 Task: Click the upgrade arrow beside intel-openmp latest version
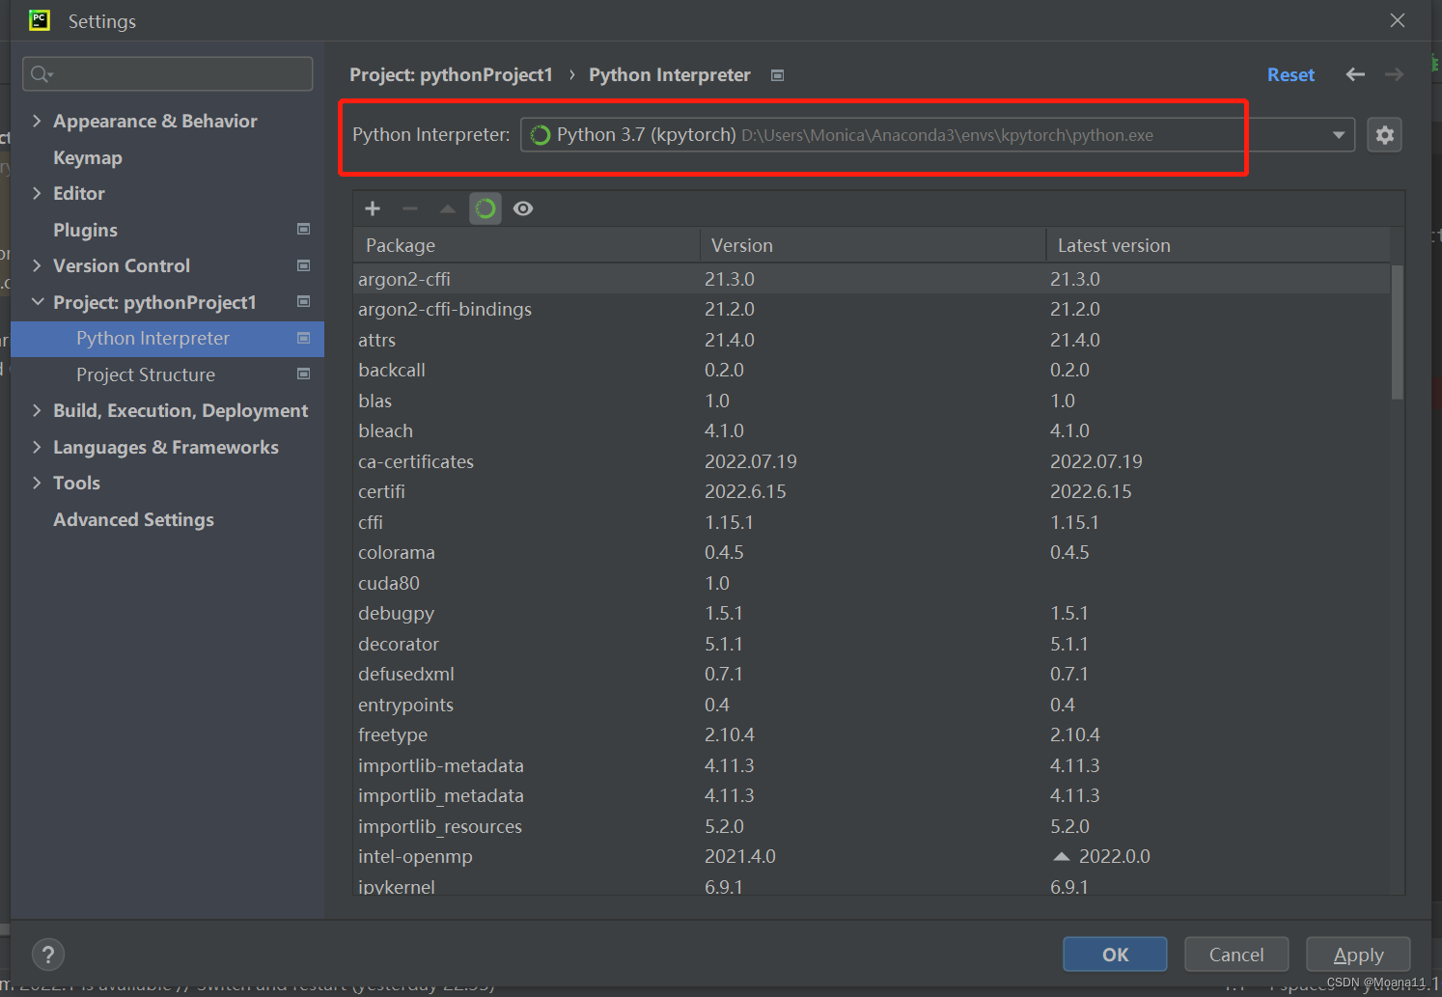1062,857
